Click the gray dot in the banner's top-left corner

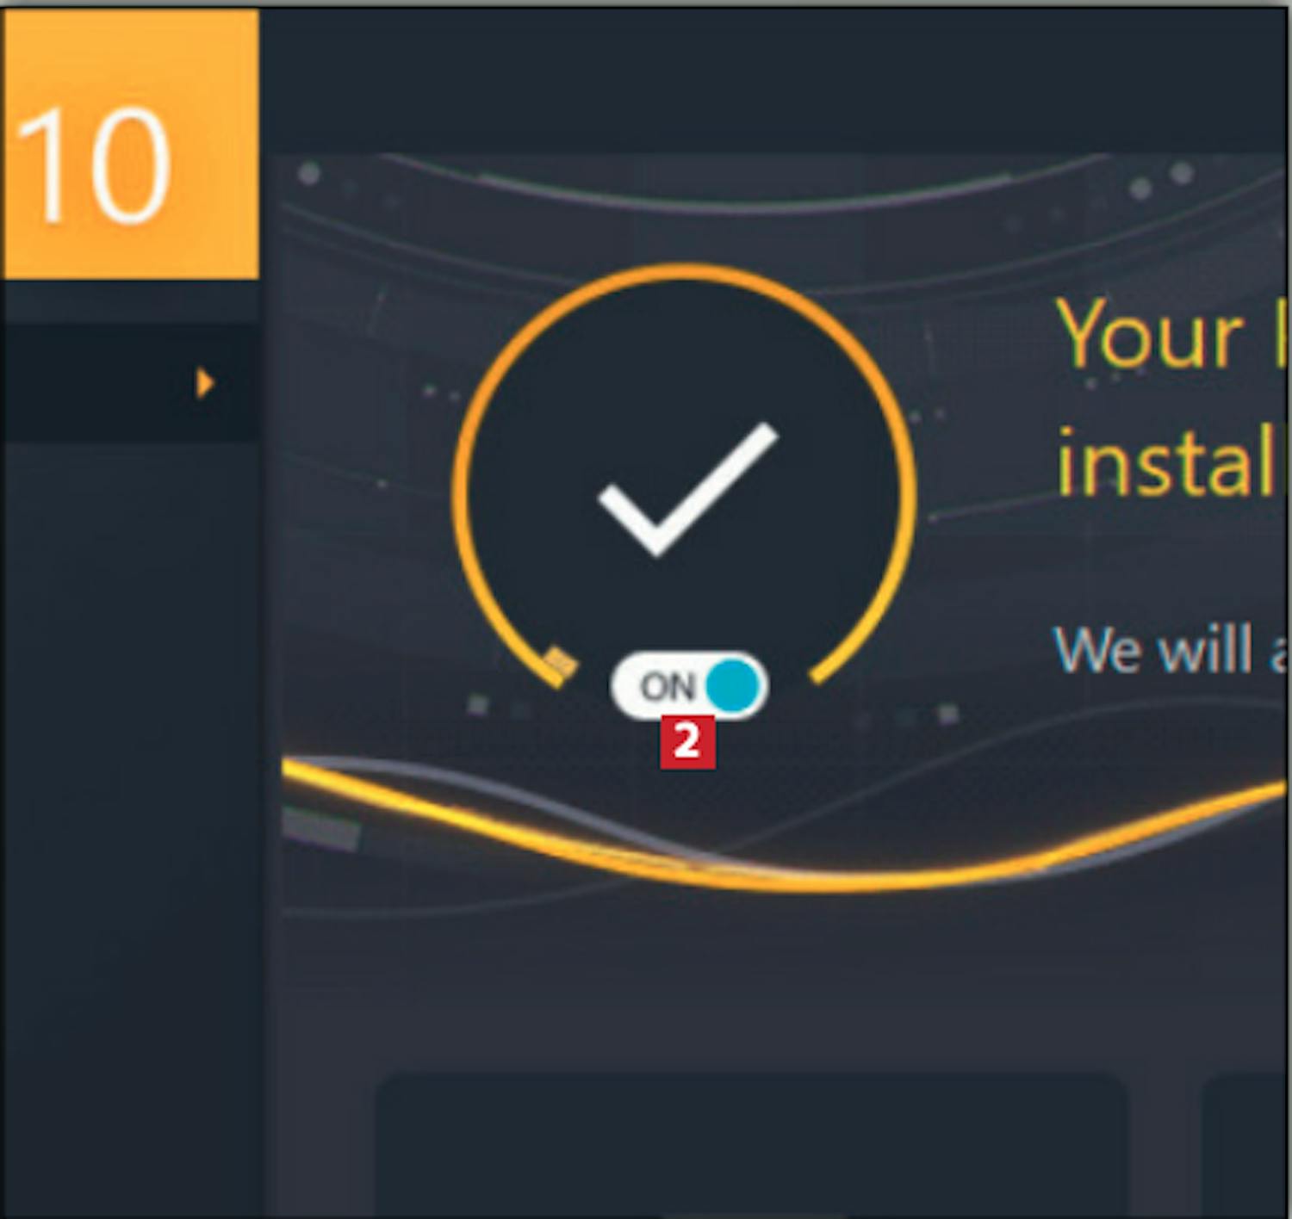309,174
